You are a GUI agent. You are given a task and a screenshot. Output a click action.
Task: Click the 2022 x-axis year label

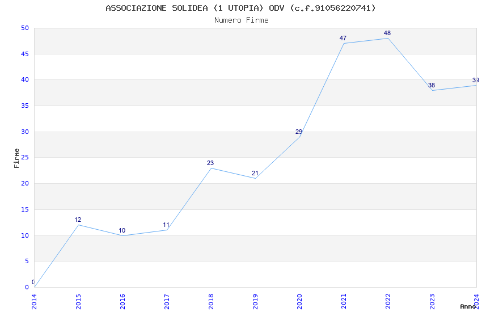tap(388, 302)
